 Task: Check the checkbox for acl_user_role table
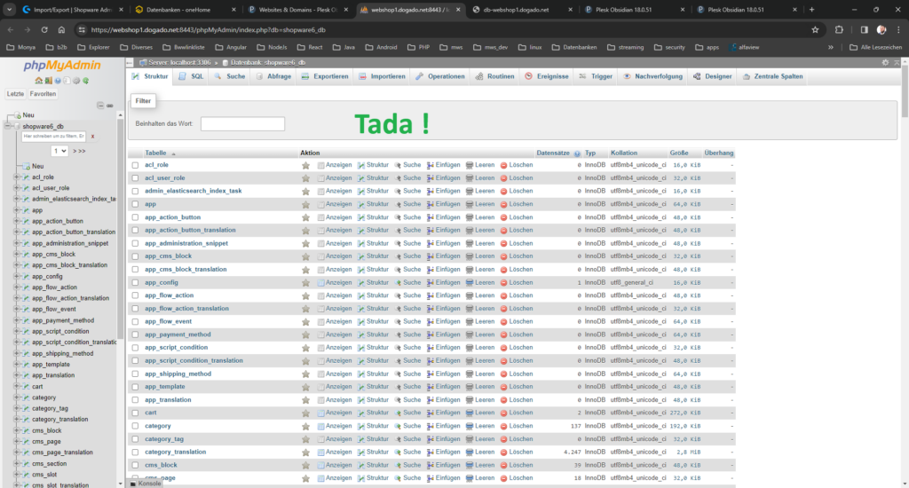click(135, 178)
